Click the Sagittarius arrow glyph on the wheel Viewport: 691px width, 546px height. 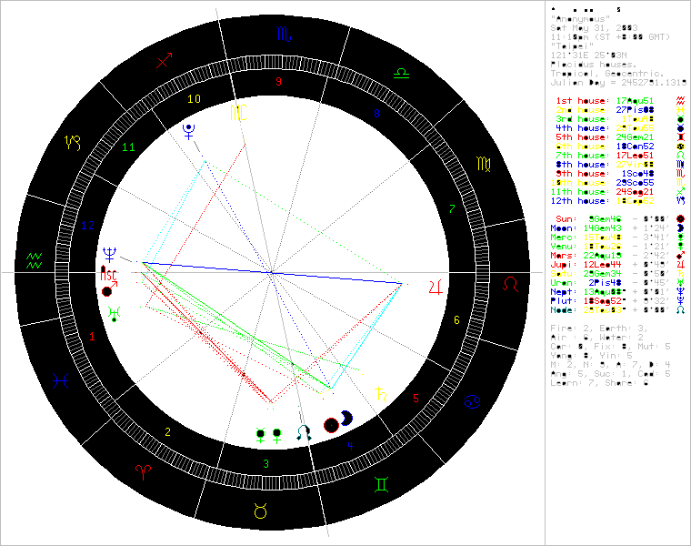click(x=164, y=60)
